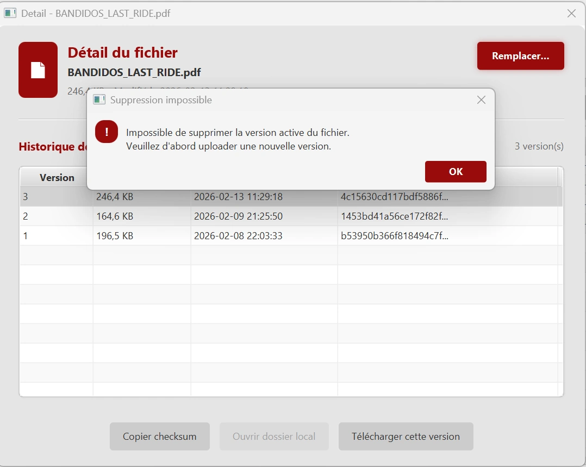Click checksum starting with 1453bd41a56c
Image resolution: width=586 pixels, height=467 pixels.
click(x=394, y=216)
